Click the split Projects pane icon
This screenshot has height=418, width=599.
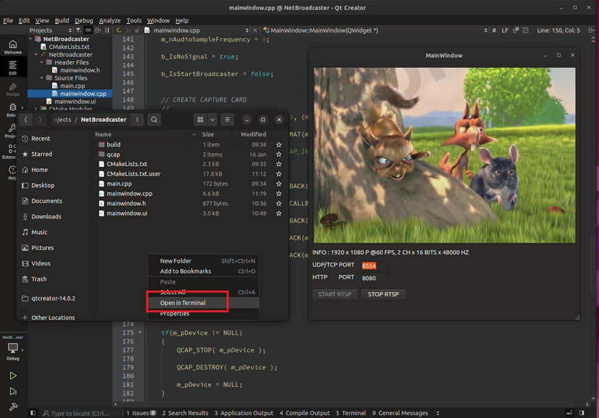[98, 30]
